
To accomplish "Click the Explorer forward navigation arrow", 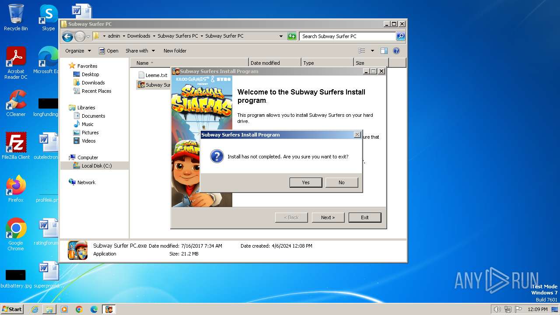I will pos(79,36).
